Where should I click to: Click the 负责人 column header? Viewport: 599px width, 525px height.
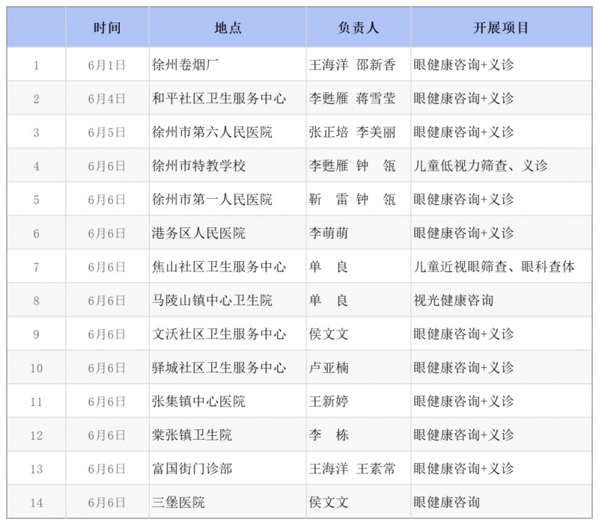point(359,28)
